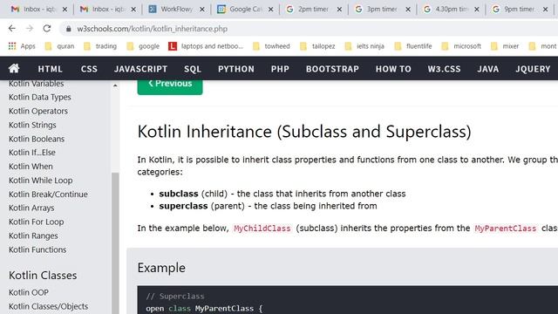Viewport: 558px width, 314px height.
Task: Open Kotlin If...Else in sidebar
Action: [32, 153]
